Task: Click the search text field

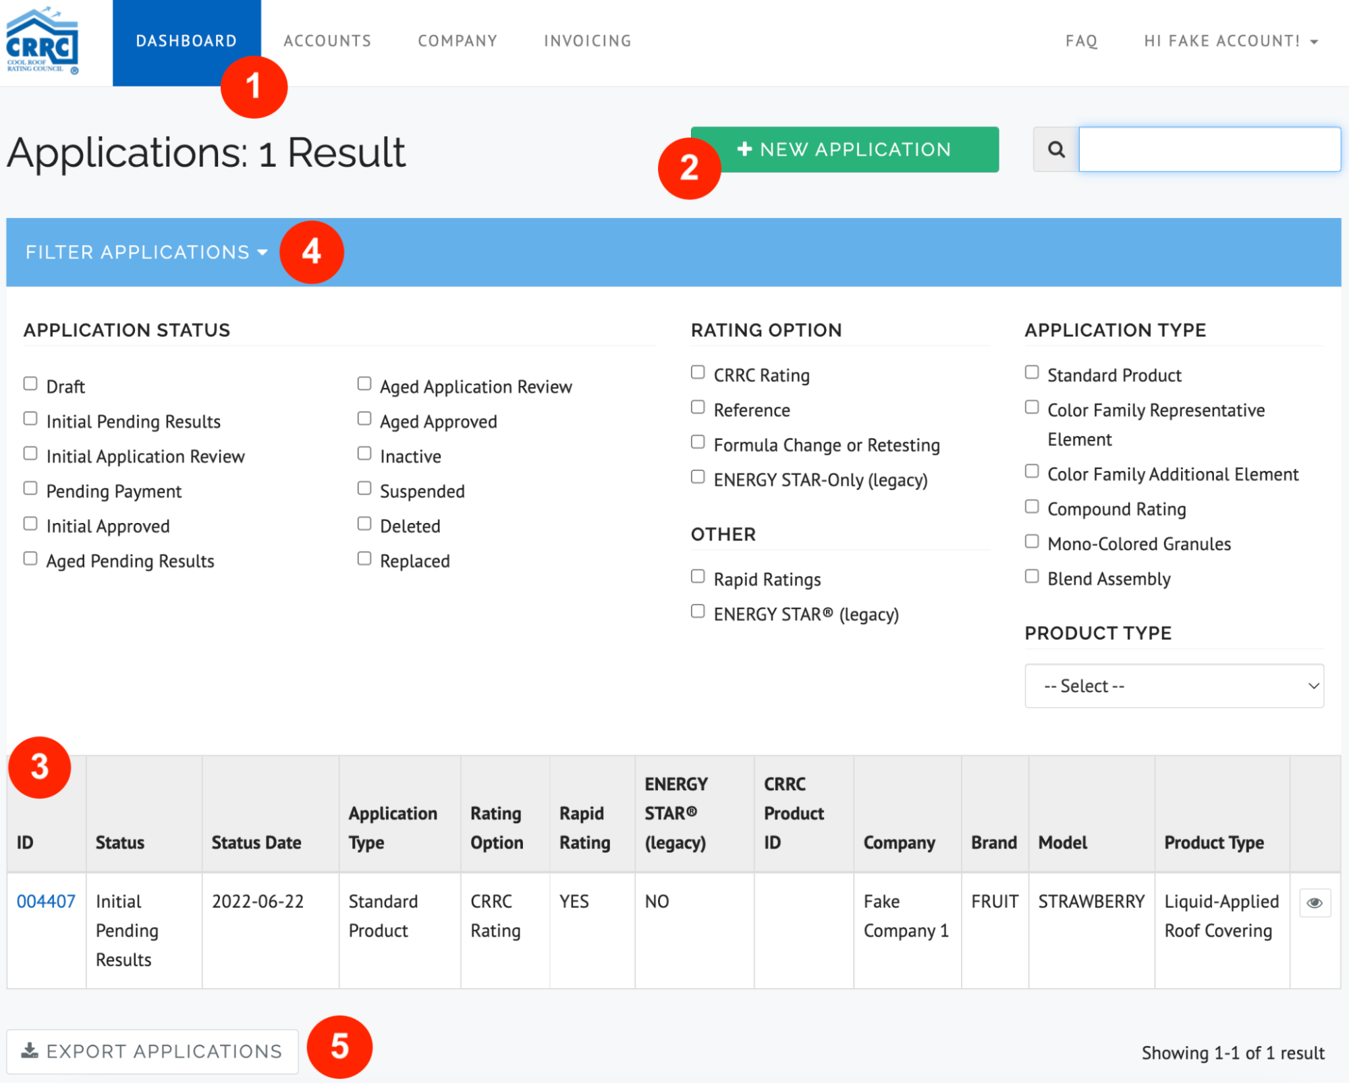Action: [x=1209, y=149]
